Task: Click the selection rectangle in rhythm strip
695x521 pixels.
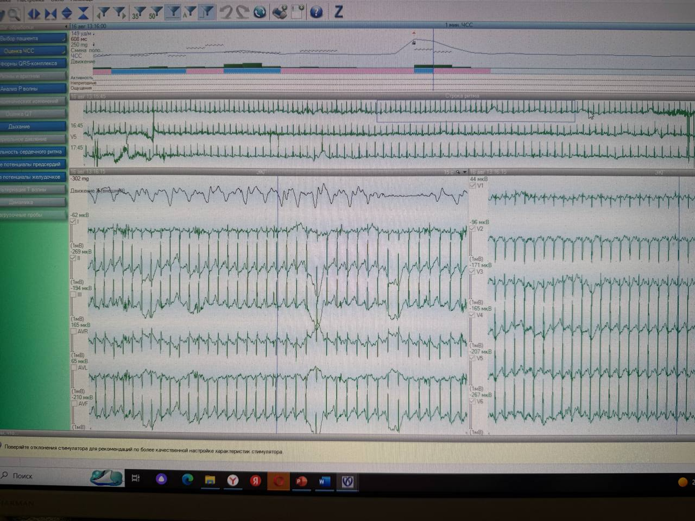Action: (x=475, y=111)
